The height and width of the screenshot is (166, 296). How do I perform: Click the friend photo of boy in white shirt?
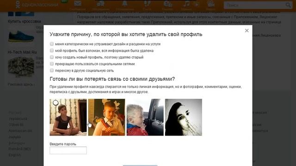[107, 117]
